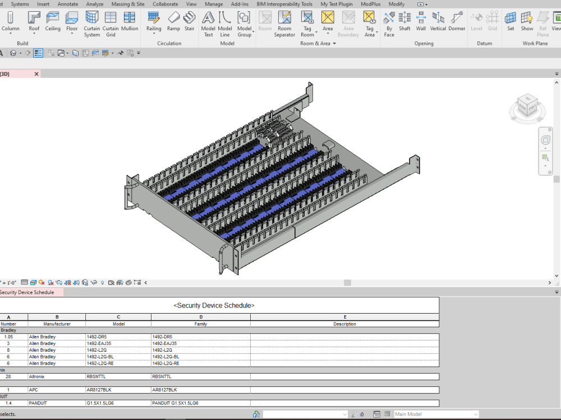The width and height of the screenshot is (561, 420).
Task: Select the Model Text tool
Action: 208,22
